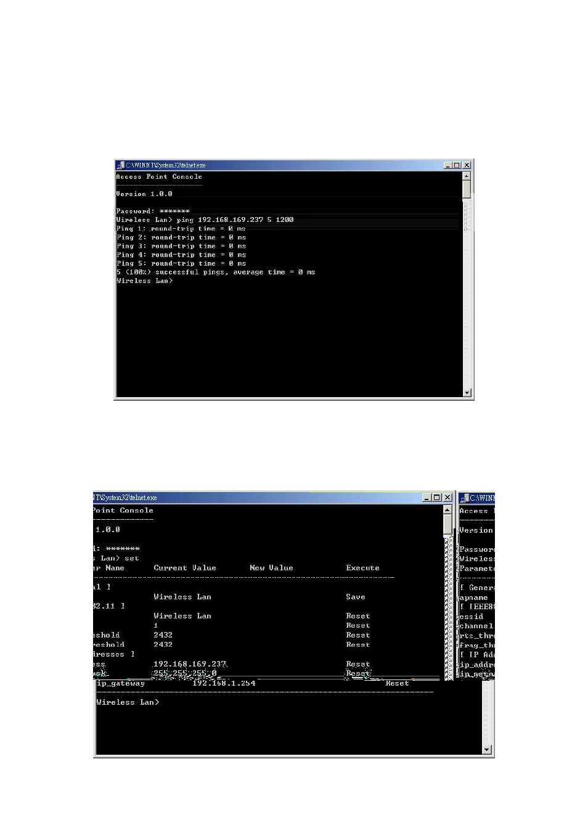Viewport: 588px width, 833px height.
Task: Click the 'Wireless Lan' value in the Save row
Action: (182, 597)
